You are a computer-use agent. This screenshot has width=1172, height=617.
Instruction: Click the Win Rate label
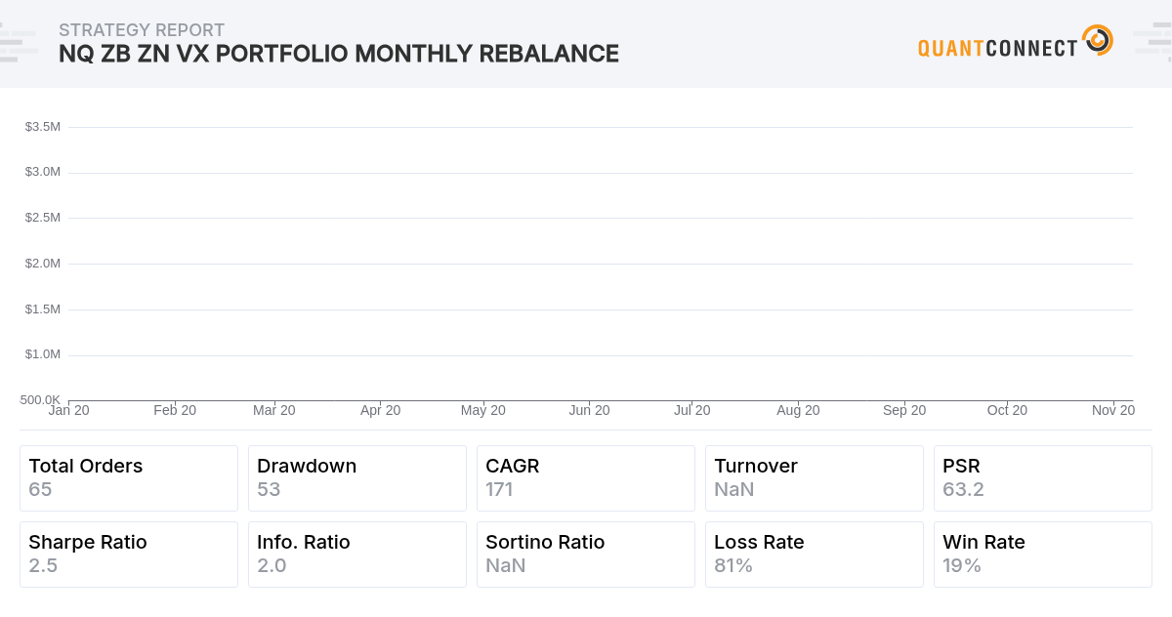coord(984,542)
